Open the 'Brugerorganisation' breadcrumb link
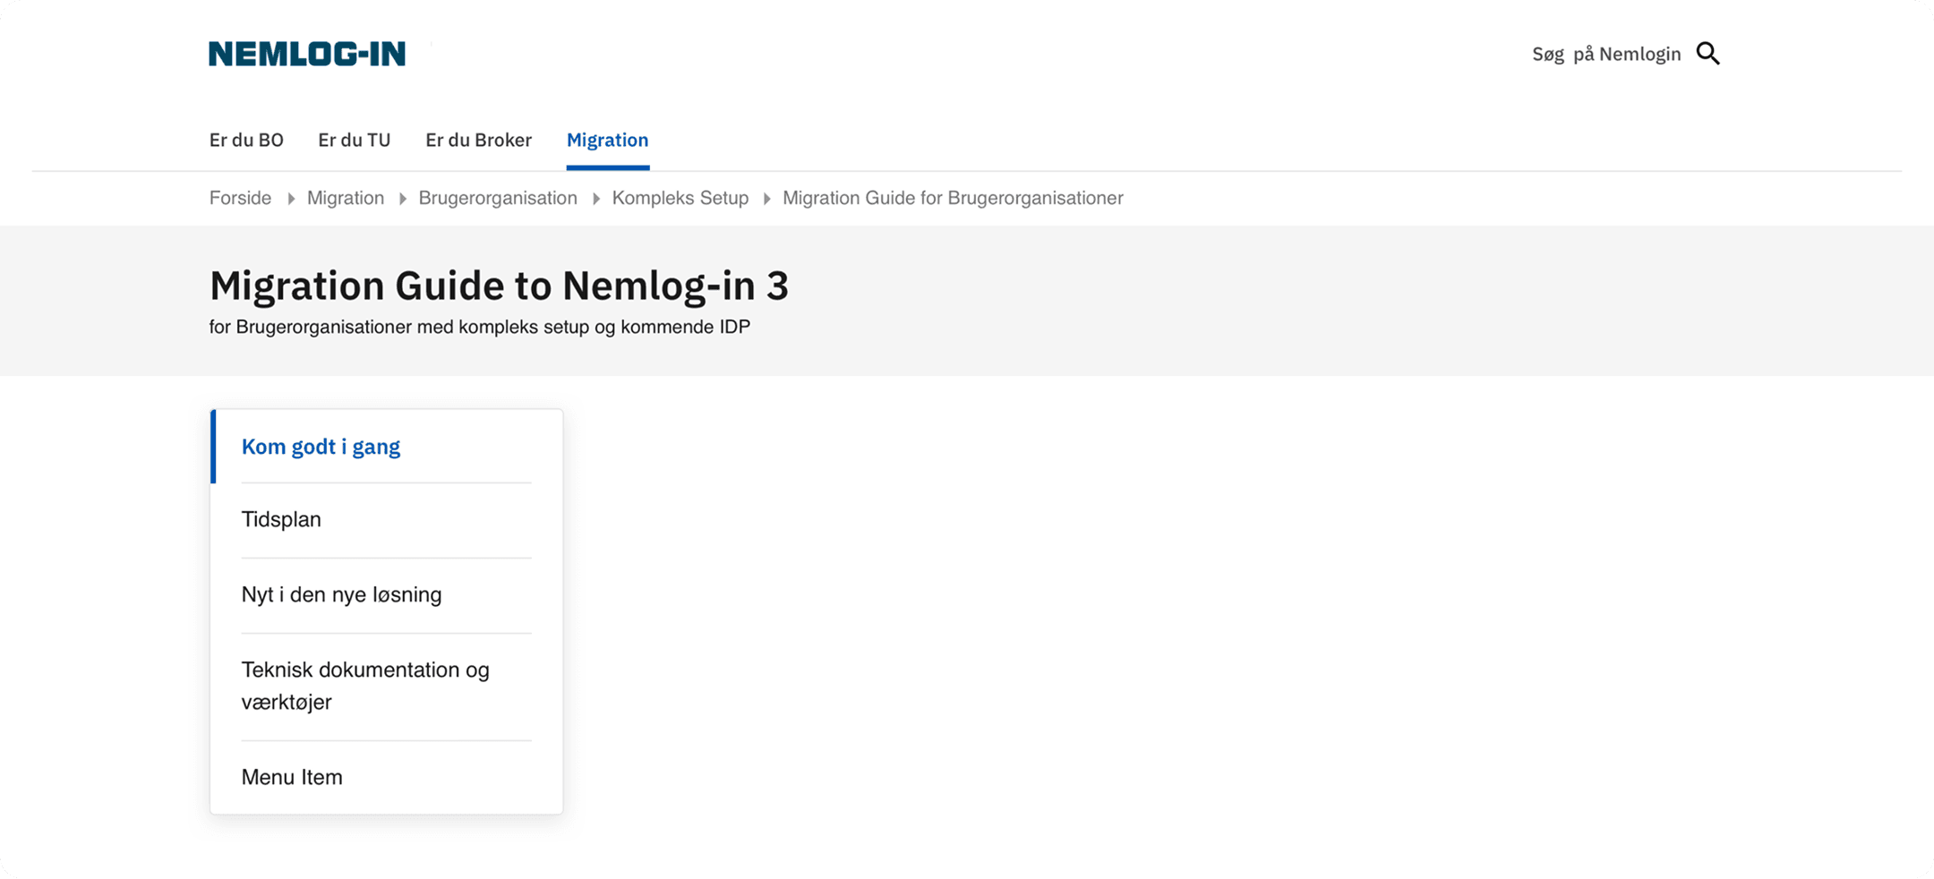The height and width of the screenshot is (879, 1934). tap(498, 198)
